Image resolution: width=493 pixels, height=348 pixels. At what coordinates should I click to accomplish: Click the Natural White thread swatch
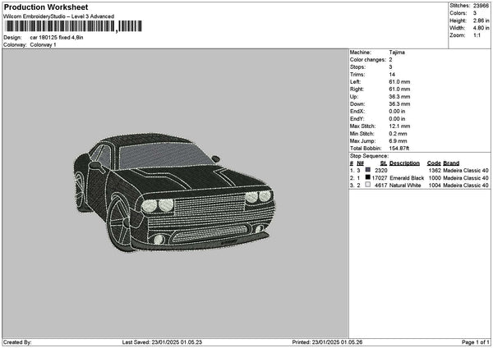point(367,185)
